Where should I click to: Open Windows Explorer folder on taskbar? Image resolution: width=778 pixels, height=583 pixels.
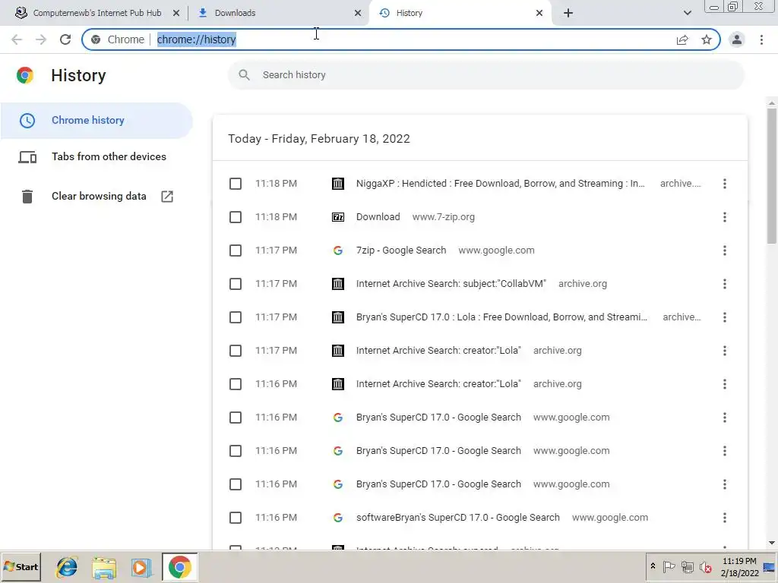pyautogui.click(x=104, y=567)
